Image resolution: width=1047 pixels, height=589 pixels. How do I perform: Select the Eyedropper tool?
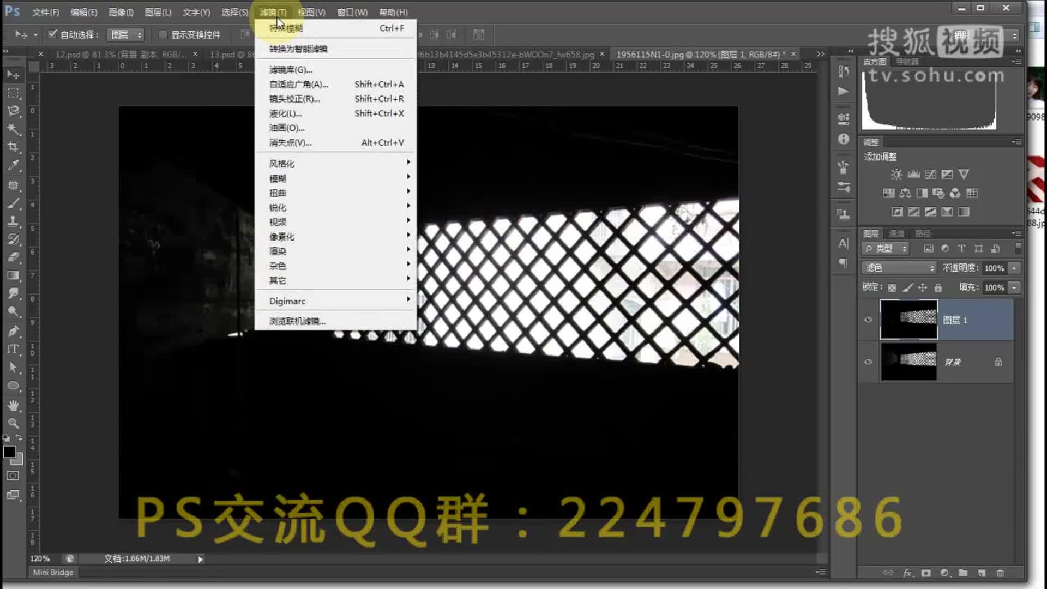13,165
